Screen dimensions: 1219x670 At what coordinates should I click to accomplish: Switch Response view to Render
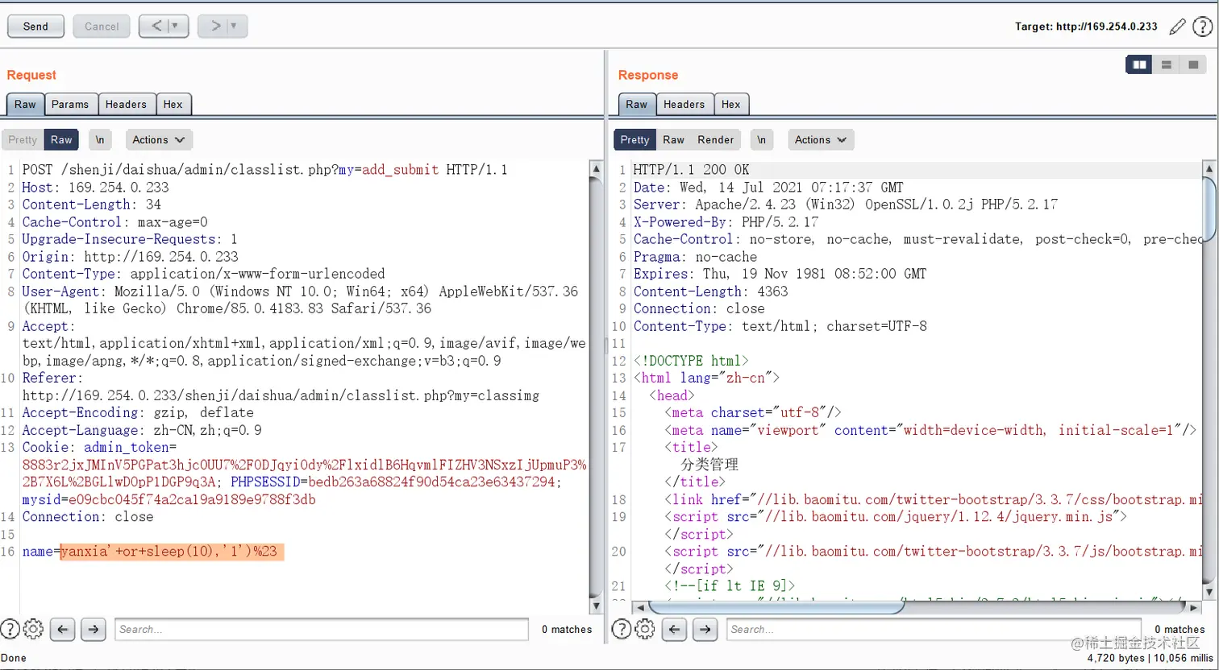716,139
